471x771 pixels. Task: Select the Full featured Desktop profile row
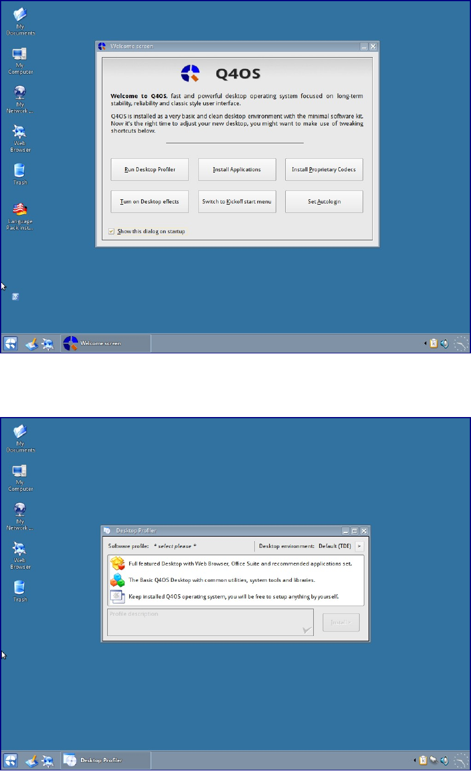coord(236,563)
